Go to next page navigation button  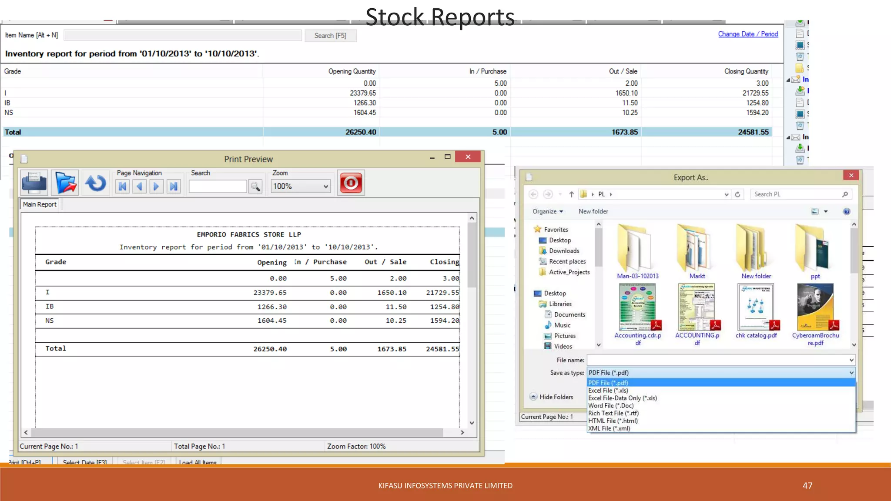[x=156, y=187]
